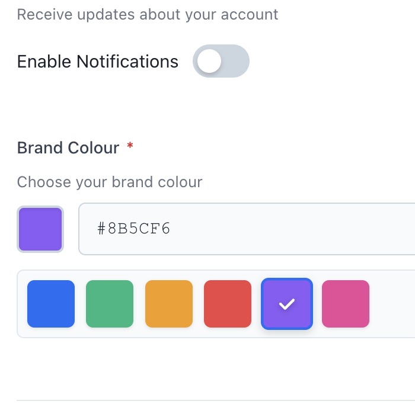Click the 'Choose your brand colour' hint
Screen dimensions: 415x417
click(x=110, y=182)
